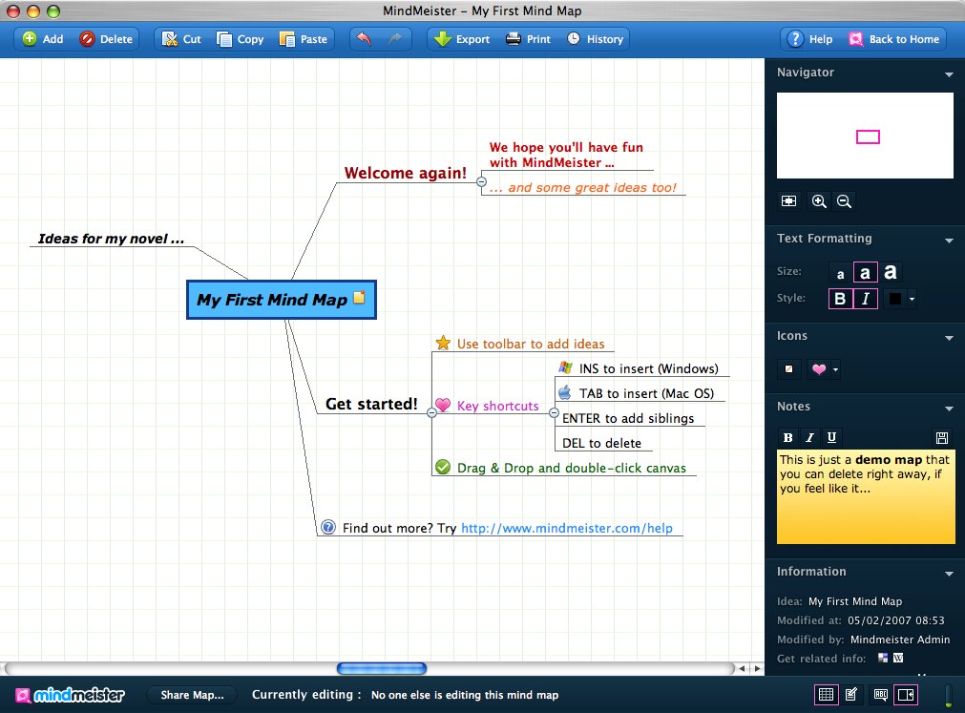Image resolution: width=965 pixels, height=713 pixels.
Task: Click the Add idea button
Action: (x=43, y=39)
